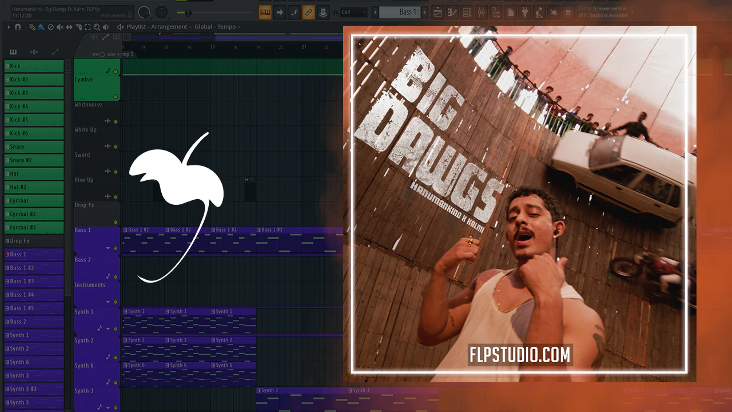Toggle typing keyboard to piano button
Viewport: 732px width, 412px height.
[265, 12]
